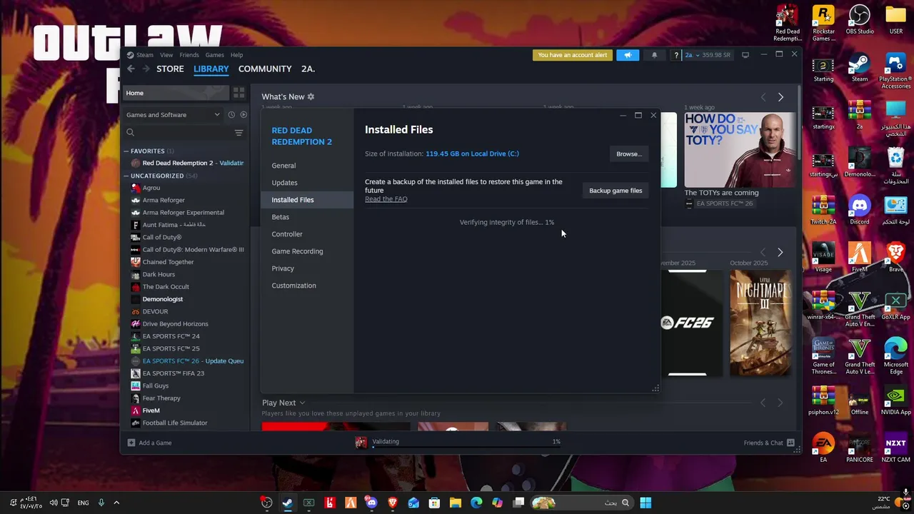Open TOTYs are coming news thumbnail
Viewport: 914px width, 514px height.
tap(740, 150)
